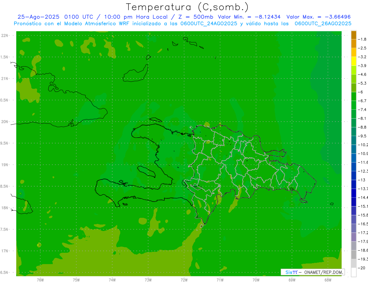This screenshot has width=368, height=284.
Task: Click the '-7.4' legend value
Action: click(362, 110)
